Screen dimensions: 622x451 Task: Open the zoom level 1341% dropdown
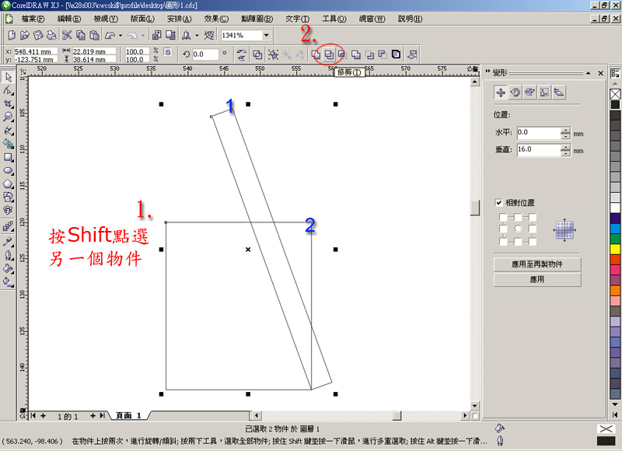click(266, 35)
